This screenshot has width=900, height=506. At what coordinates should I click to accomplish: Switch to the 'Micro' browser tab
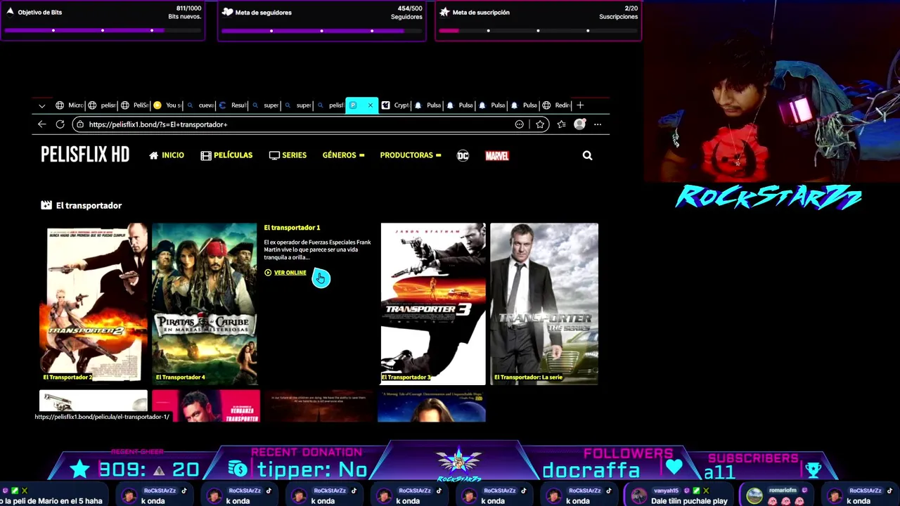click(70, 105)
